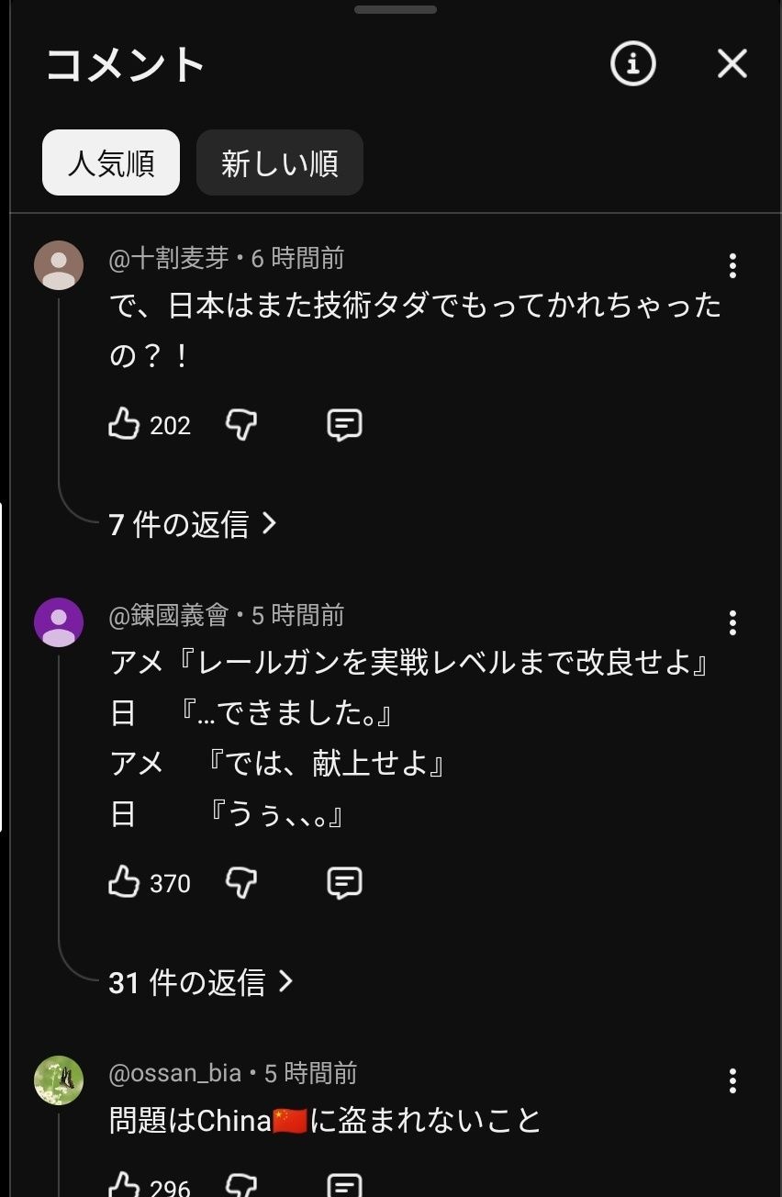The image size is (782, 1197).
Task: Open the @ossan_bia username link
Action: [175, 1073]
